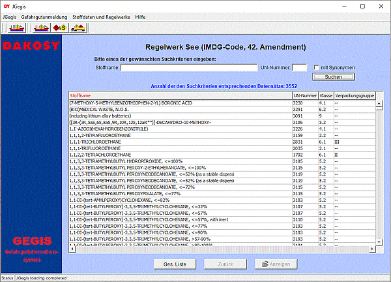Open the JGegis menu
The image size is (391, 282).
click(10, 17)
